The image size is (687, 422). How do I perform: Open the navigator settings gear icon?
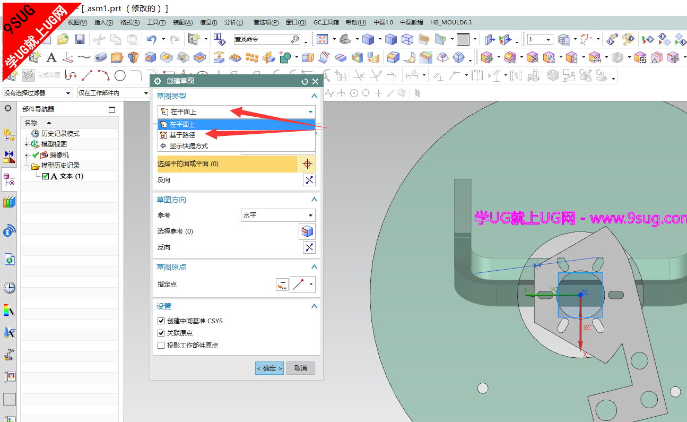tap(8, 108)
